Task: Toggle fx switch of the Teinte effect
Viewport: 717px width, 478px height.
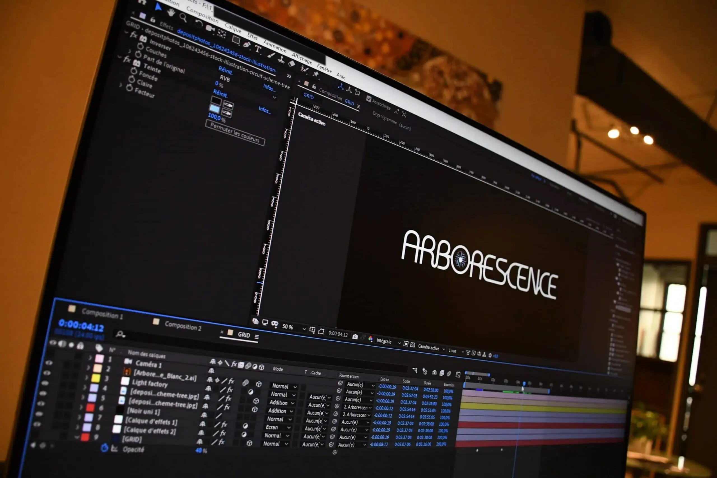Action: pyautogui.click(x=127, y=59)
